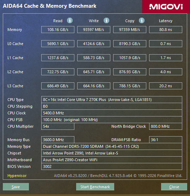Image resolution: width=190 pixels, height=196 pixels.
Task: Click L2 Cache Write 645.71 GB/s
Action: pos(94,72)
